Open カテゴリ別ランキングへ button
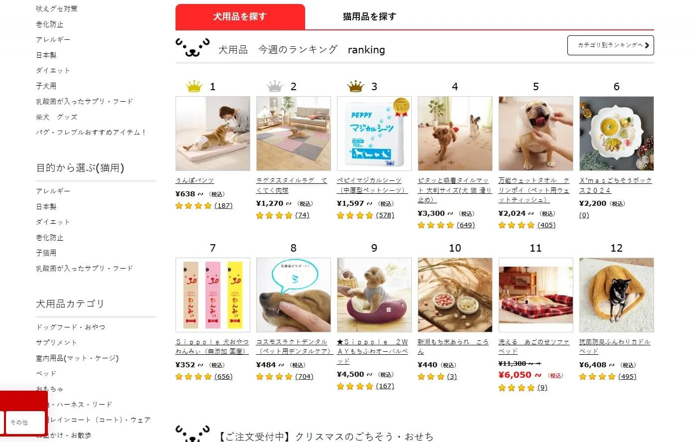Image resolution: width=695 pixels, height=442 pixels. click(x=610, y=45)
